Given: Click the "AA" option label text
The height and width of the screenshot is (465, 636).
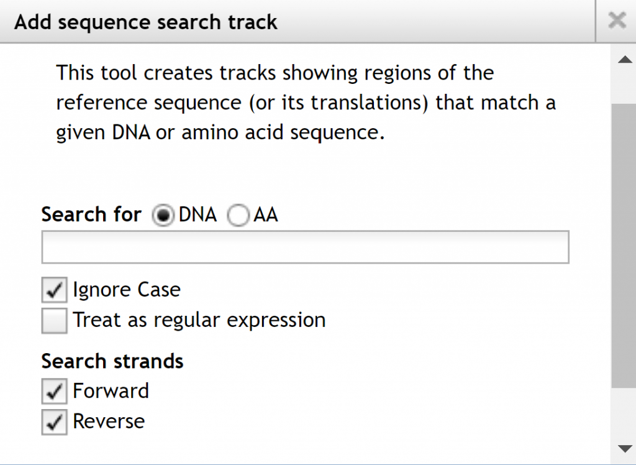Looking at the screenshot, I should [x=266, y=215].
